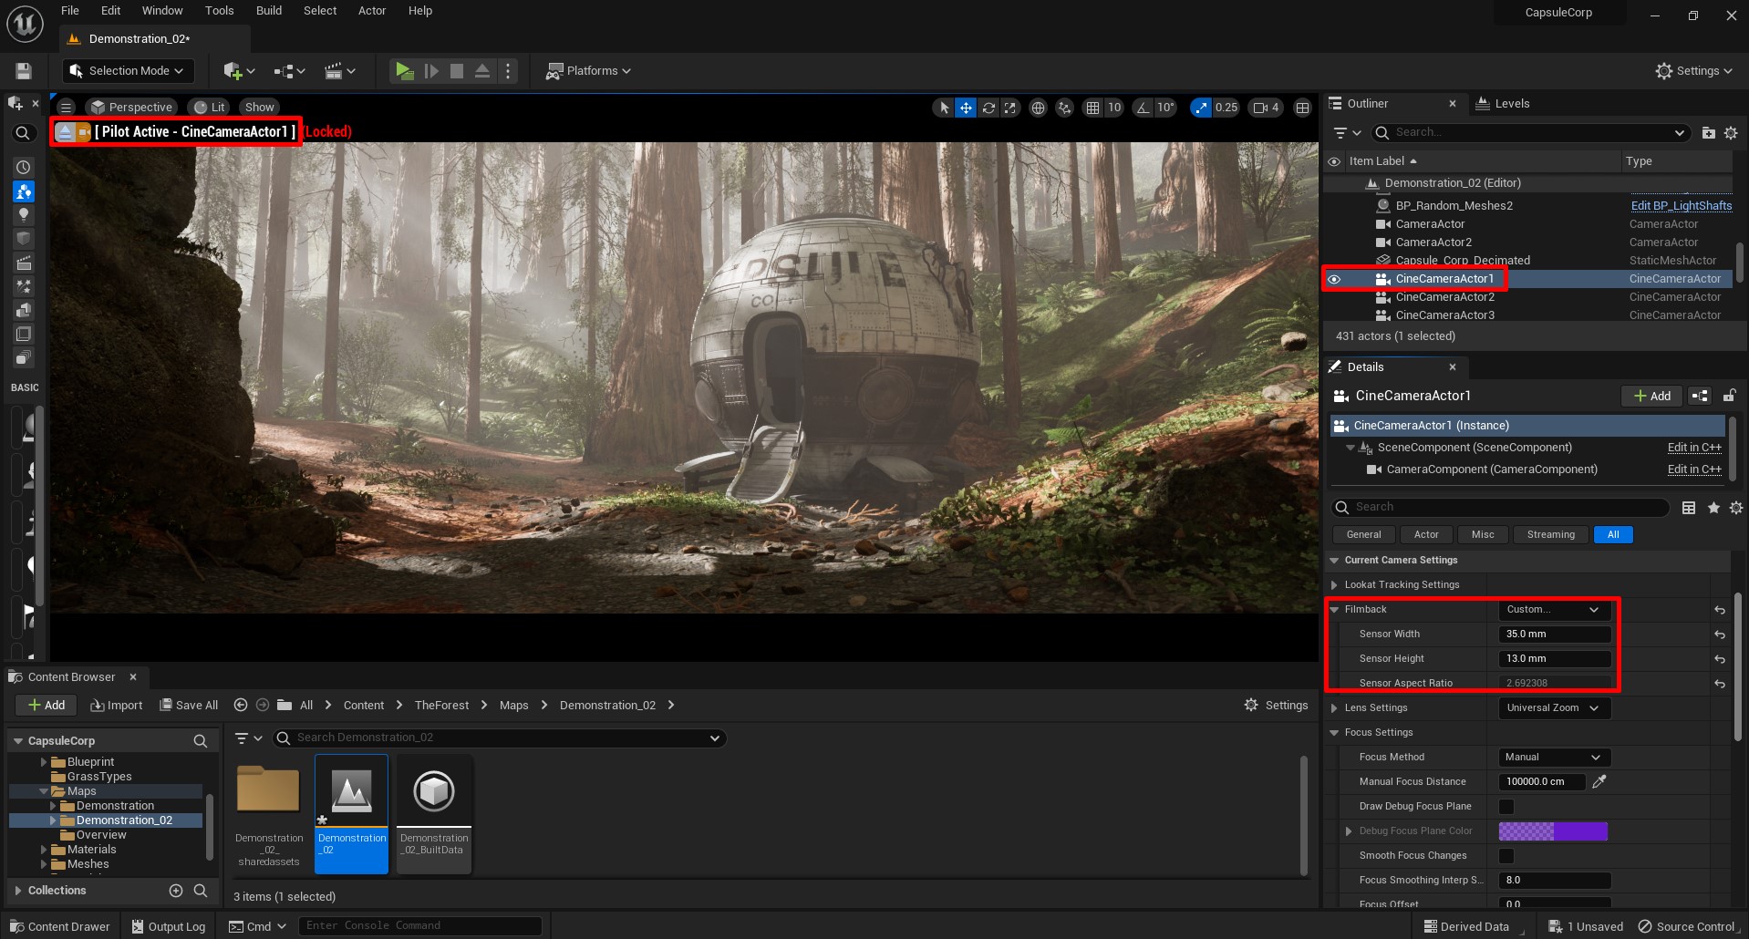Click the Debug Focus Plane Color swatch

pos(1552,831)
